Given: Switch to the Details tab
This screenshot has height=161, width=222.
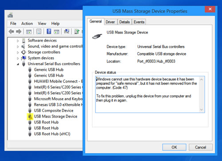Looking at the screenshot, I should click(124, 22).
